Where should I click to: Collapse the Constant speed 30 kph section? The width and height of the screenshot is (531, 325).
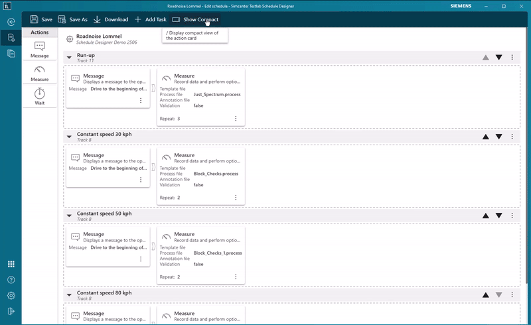(69, 137)
